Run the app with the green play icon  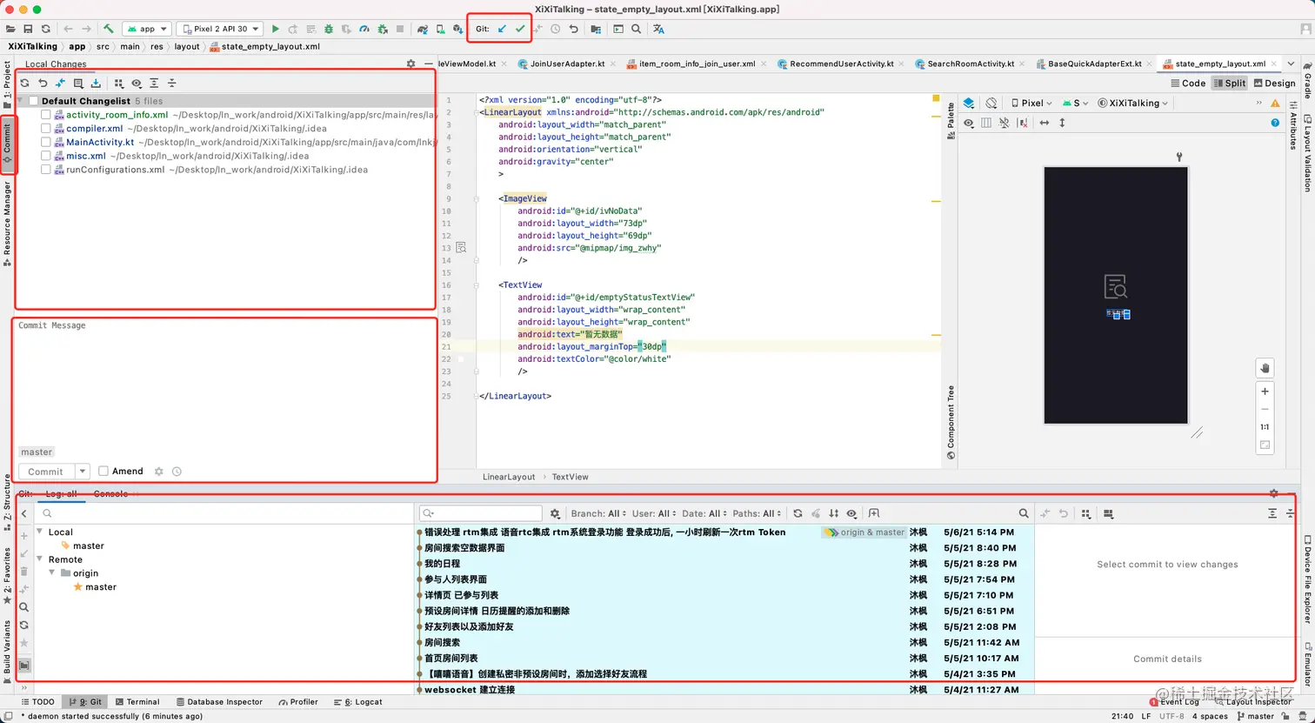[x=276, y=29]
